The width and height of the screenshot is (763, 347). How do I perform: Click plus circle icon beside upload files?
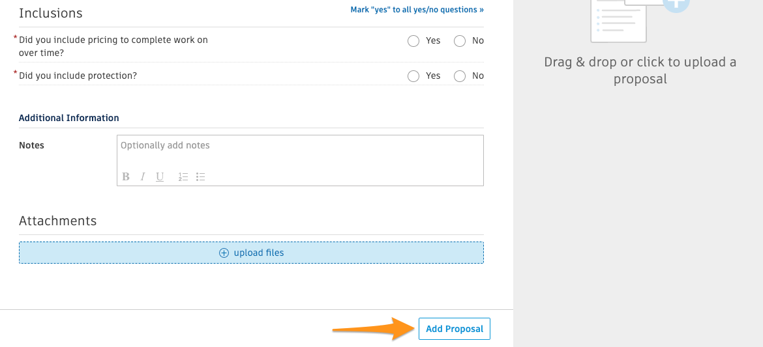[224, 253]
